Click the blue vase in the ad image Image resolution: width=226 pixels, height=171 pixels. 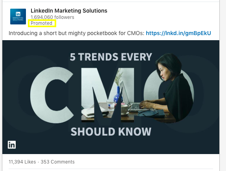118,95
